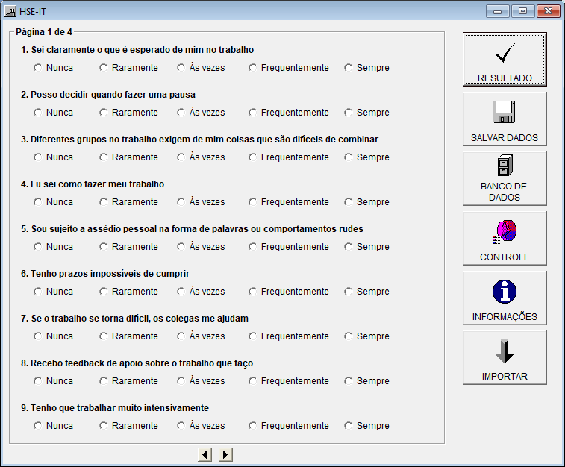Select Frequentemente for question 4
The width and height of the screenshot is (565, 467).
coord(253,202)
